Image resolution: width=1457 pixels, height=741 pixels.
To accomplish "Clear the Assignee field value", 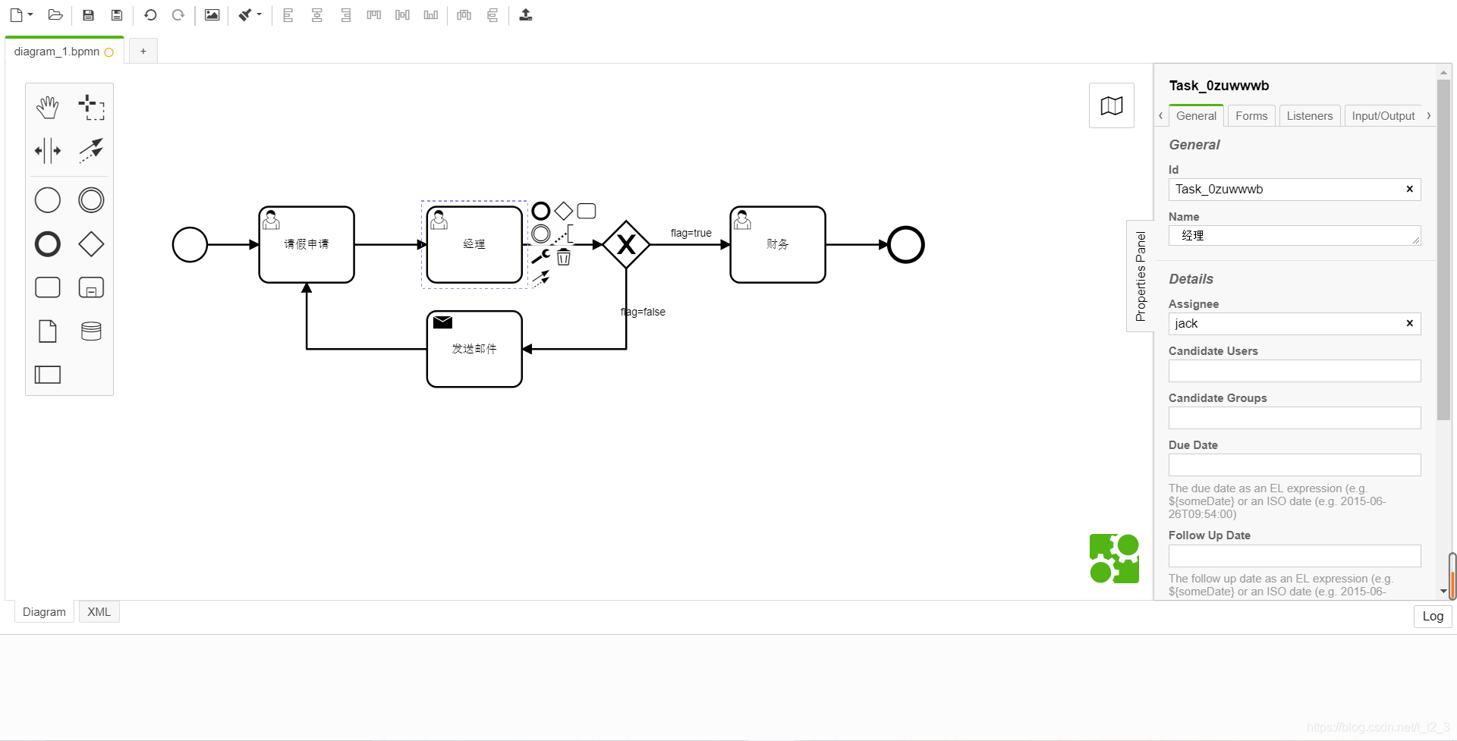I will [x=1410, y=323].
